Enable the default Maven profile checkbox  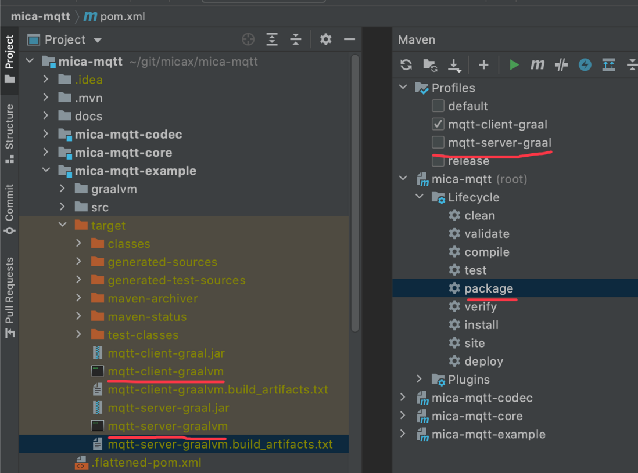(x=438, y=106)
